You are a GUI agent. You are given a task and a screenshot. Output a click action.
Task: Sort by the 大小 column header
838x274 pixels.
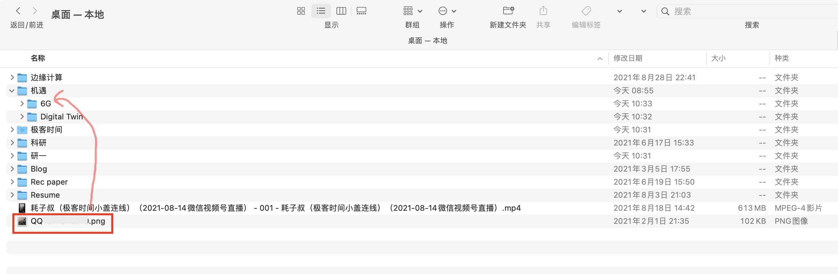click(x=718, y=58)
